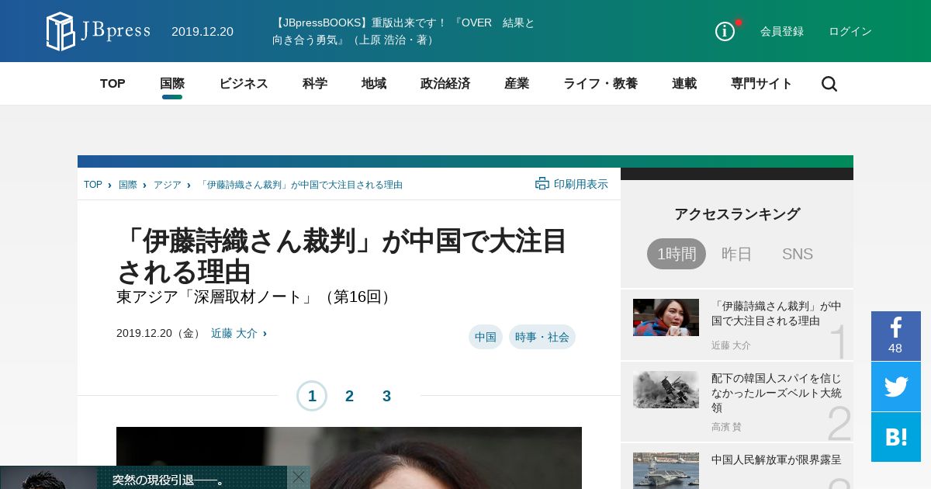
Task: Click the アクセスランキング heading
Action: (x=737, y=214)
